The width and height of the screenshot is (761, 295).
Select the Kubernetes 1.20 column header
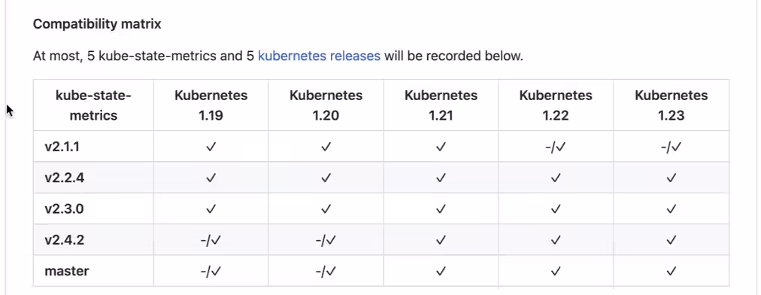tap(326, 105)
